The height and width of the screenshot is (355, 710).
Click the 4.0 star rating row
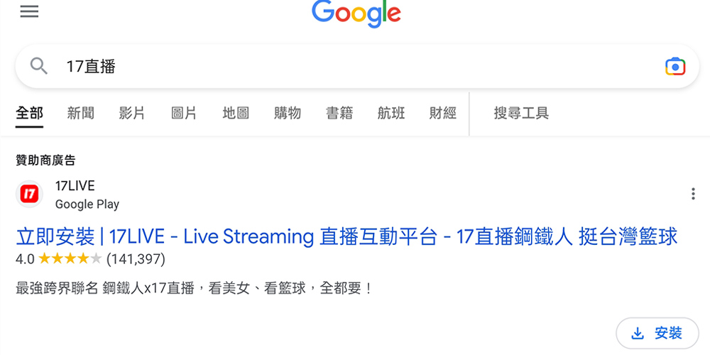(91, 259)
